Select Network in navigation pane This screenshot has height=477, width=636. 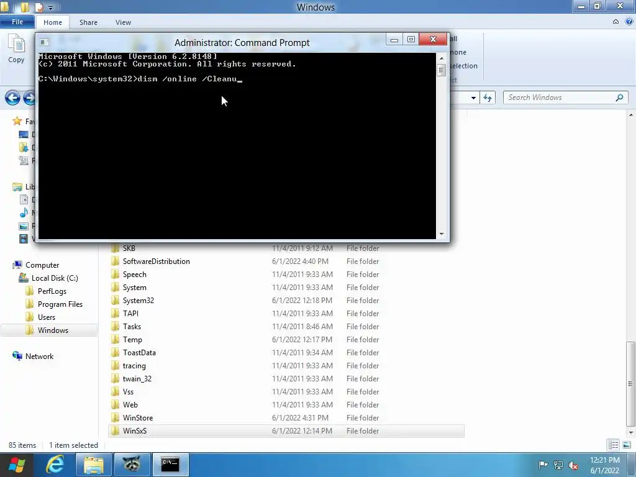39,356
